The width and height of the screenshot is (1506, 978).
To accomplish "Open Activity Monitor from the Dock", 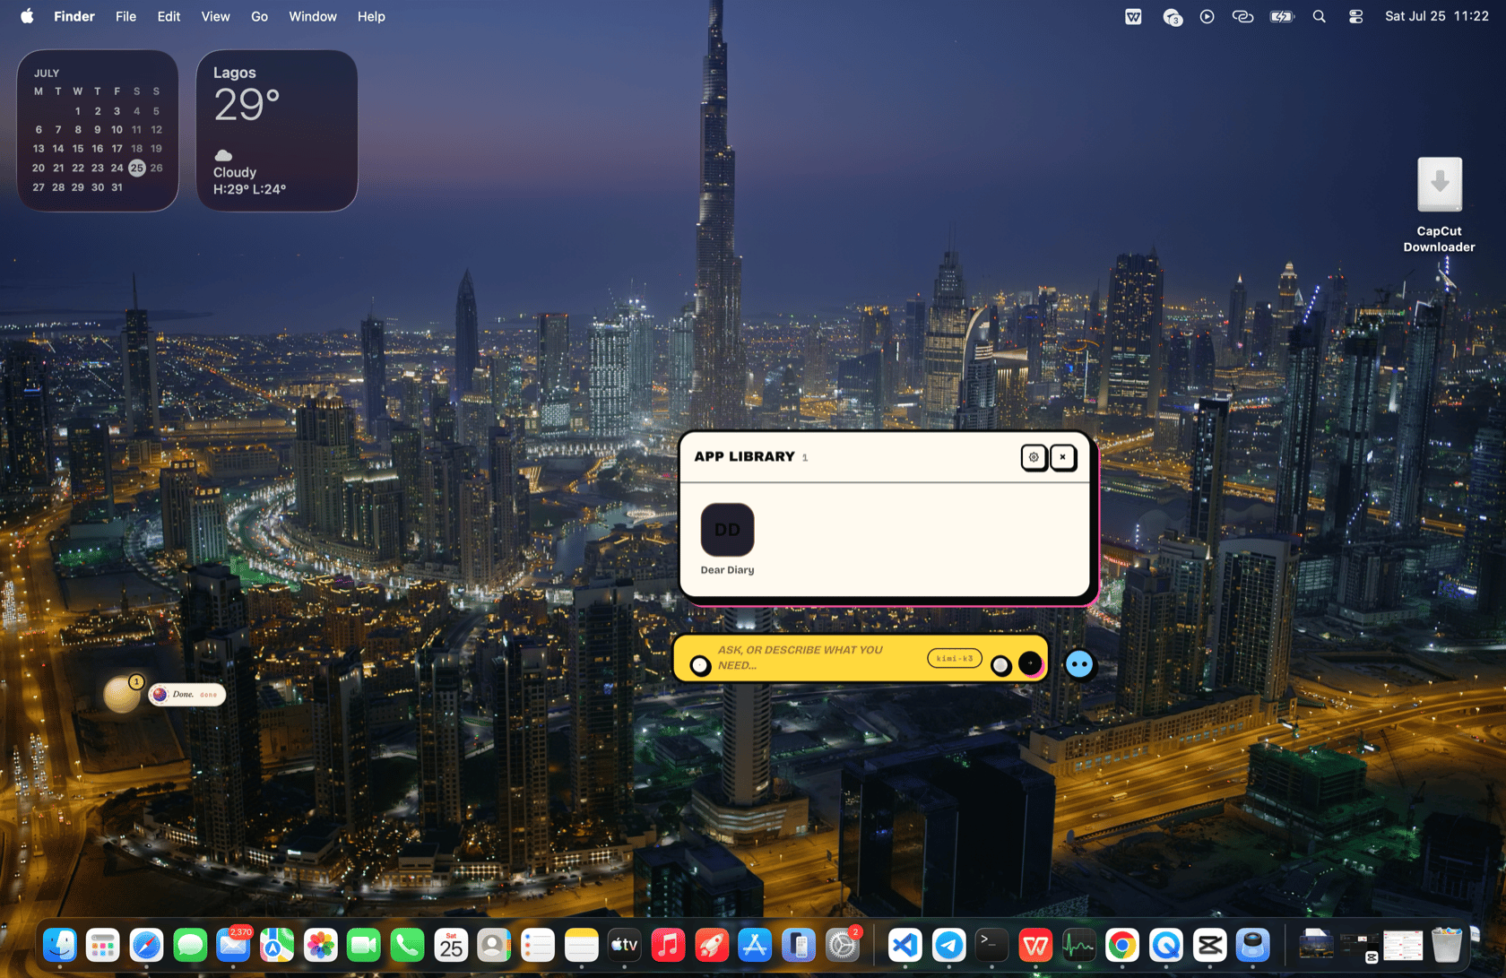I will [x=1079, y=945].
